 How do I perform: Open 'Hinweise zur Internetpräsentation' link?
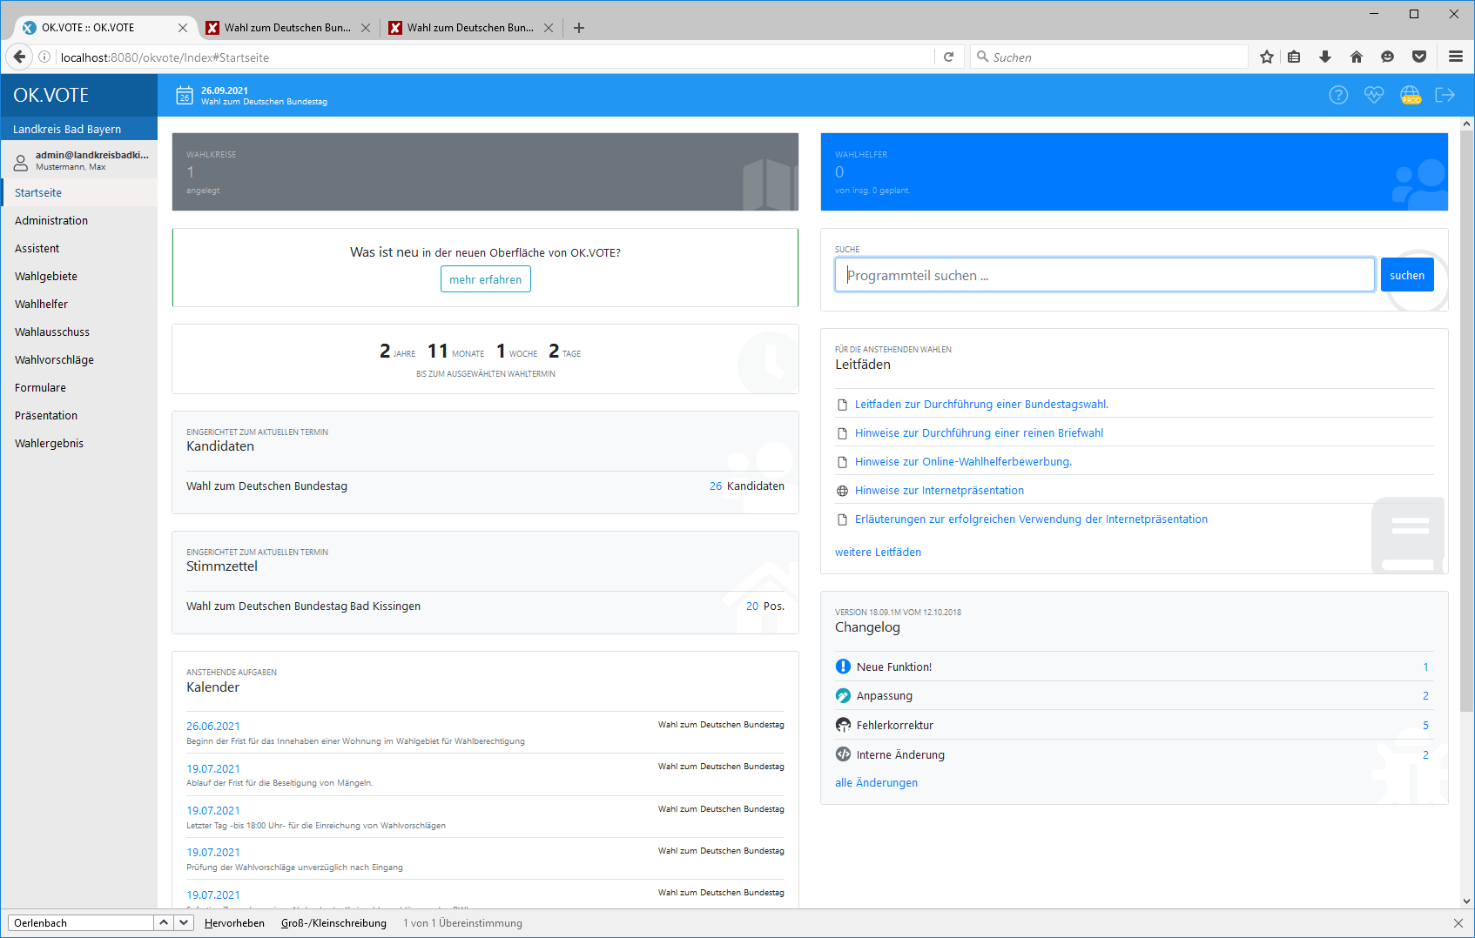(939, 491)
